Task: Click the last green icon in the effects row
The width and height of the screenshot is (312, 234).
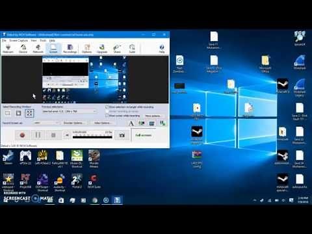Action: tap(162, 123)
